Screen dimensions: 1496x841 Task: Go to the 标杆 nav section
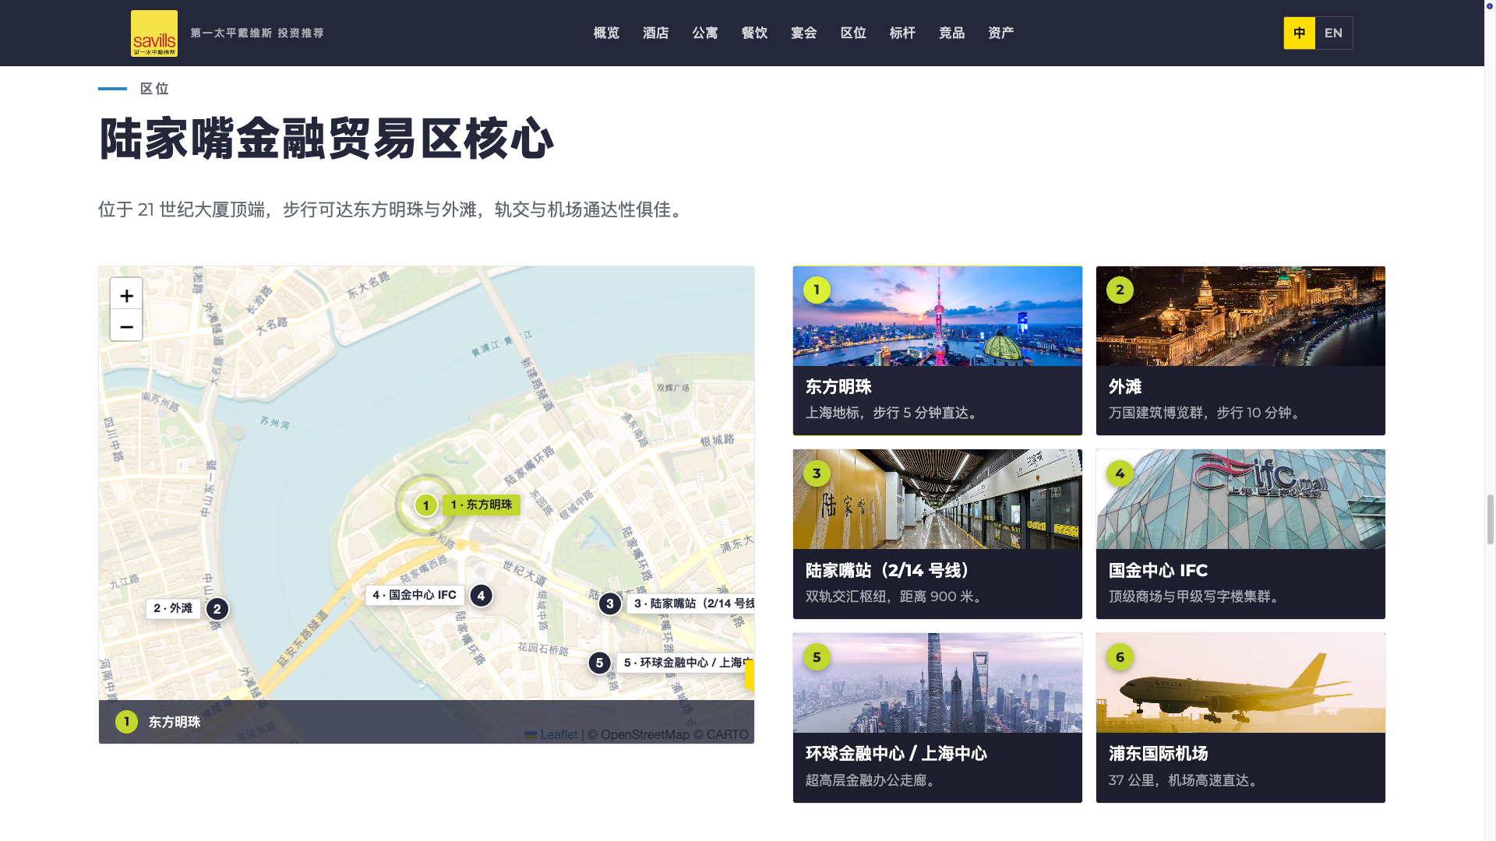pyautogui.click(x=902, y=33)
